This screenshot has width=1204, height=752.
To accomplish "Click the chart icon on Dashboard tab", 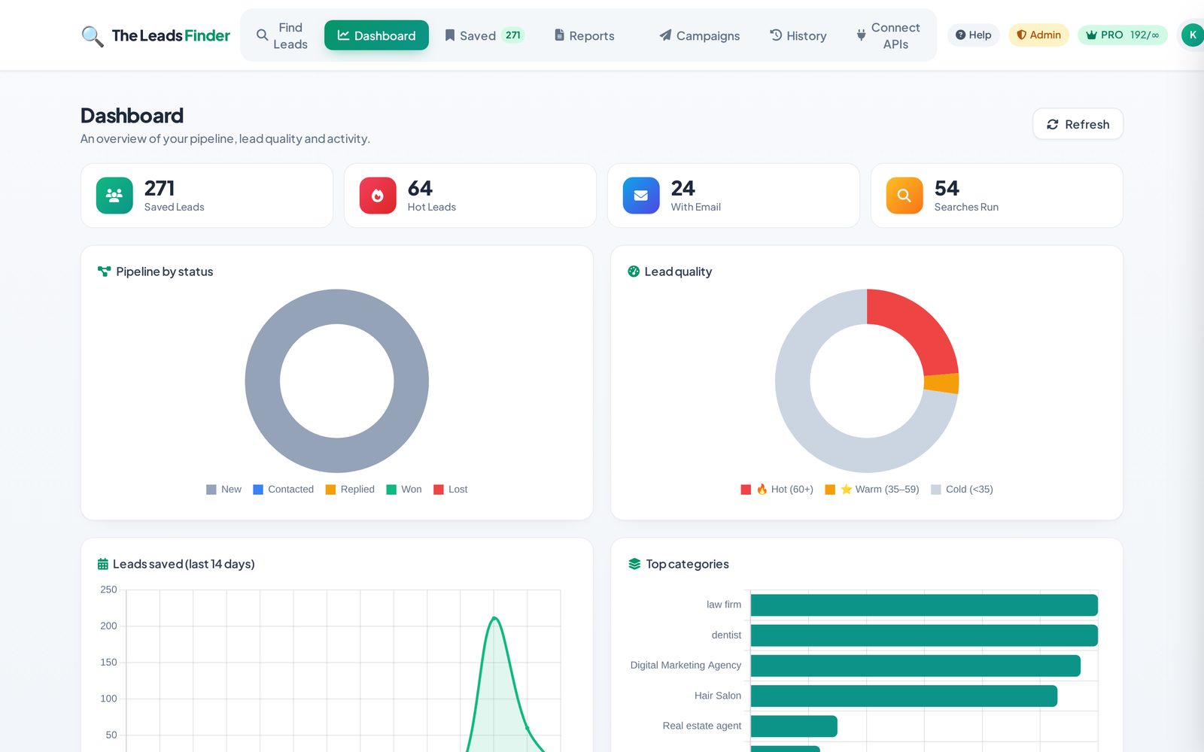I will click(x=343, y=35).
